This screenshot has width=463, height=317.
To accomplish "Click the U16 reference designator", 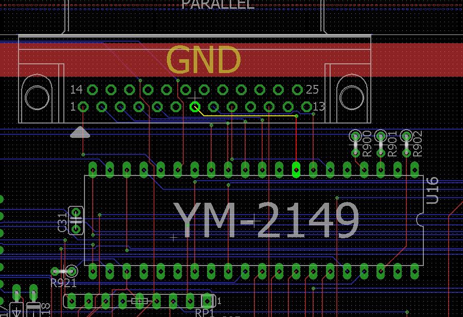I will point(432,191).
